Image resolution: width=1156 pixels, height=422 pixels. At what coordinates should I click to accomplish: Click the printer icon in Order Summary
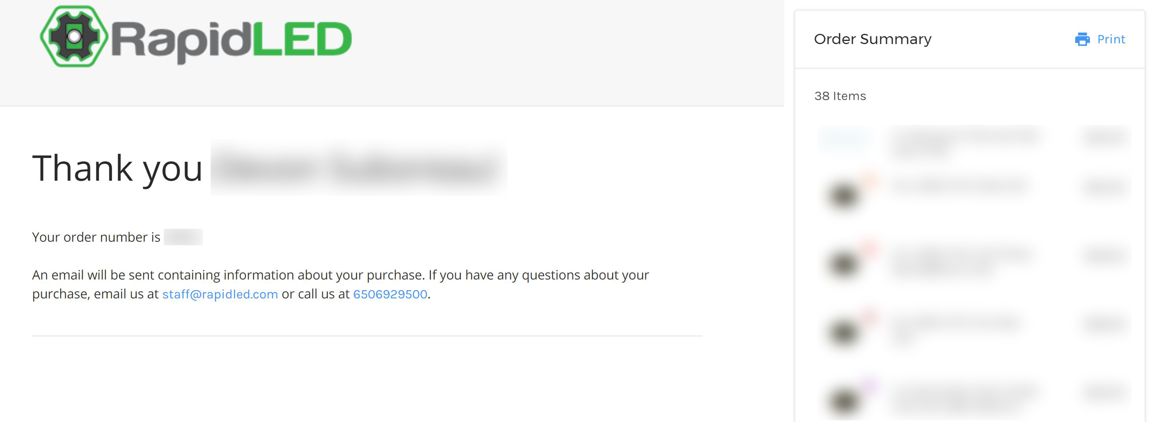click(x=1082, y=39)
